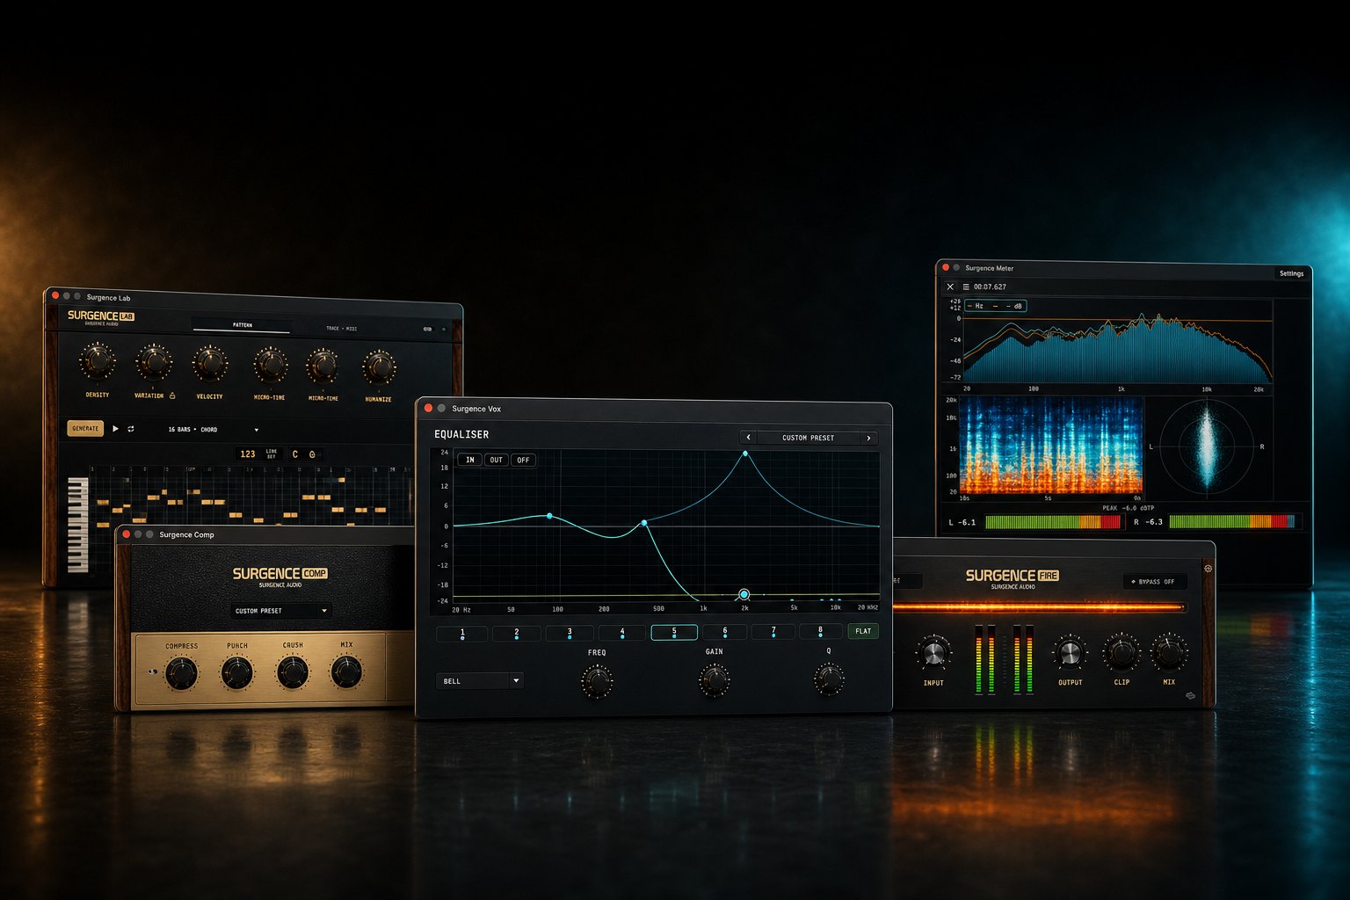
Task: Click the GENERATE button
Action: point(85,429)
